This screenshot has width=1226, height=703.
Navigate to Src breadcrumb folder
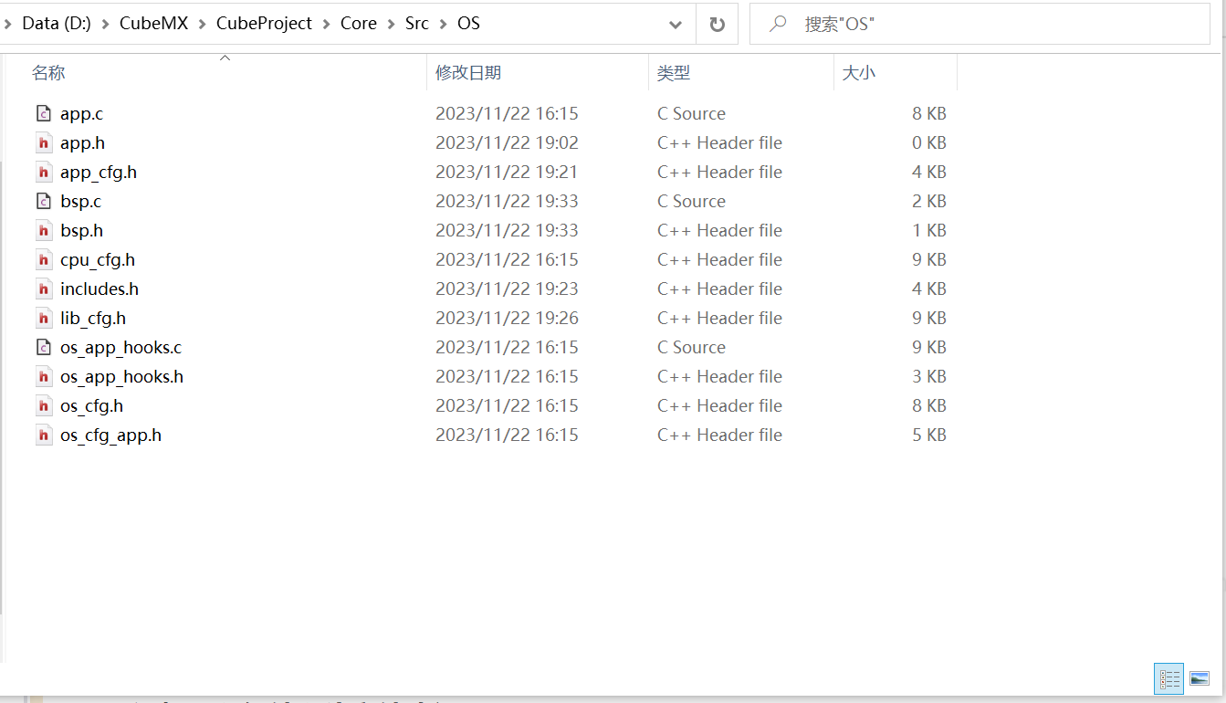(417, 24)
